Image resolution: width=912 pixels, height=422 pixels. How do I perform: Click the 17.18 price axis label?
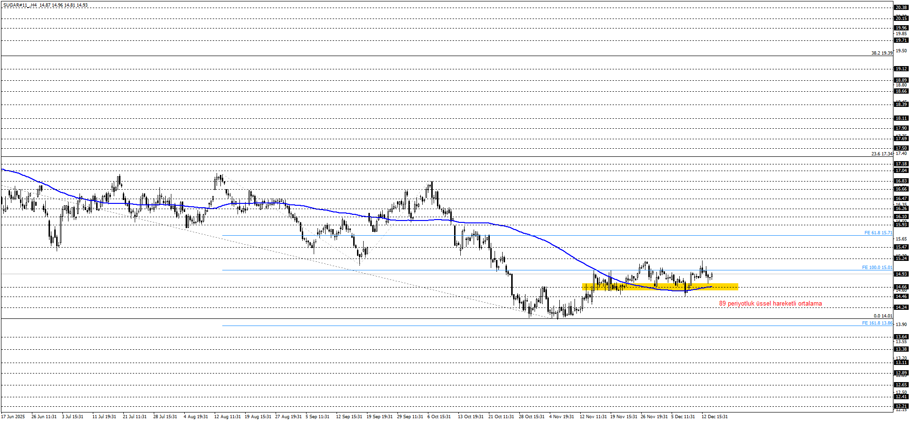(901, 164)
